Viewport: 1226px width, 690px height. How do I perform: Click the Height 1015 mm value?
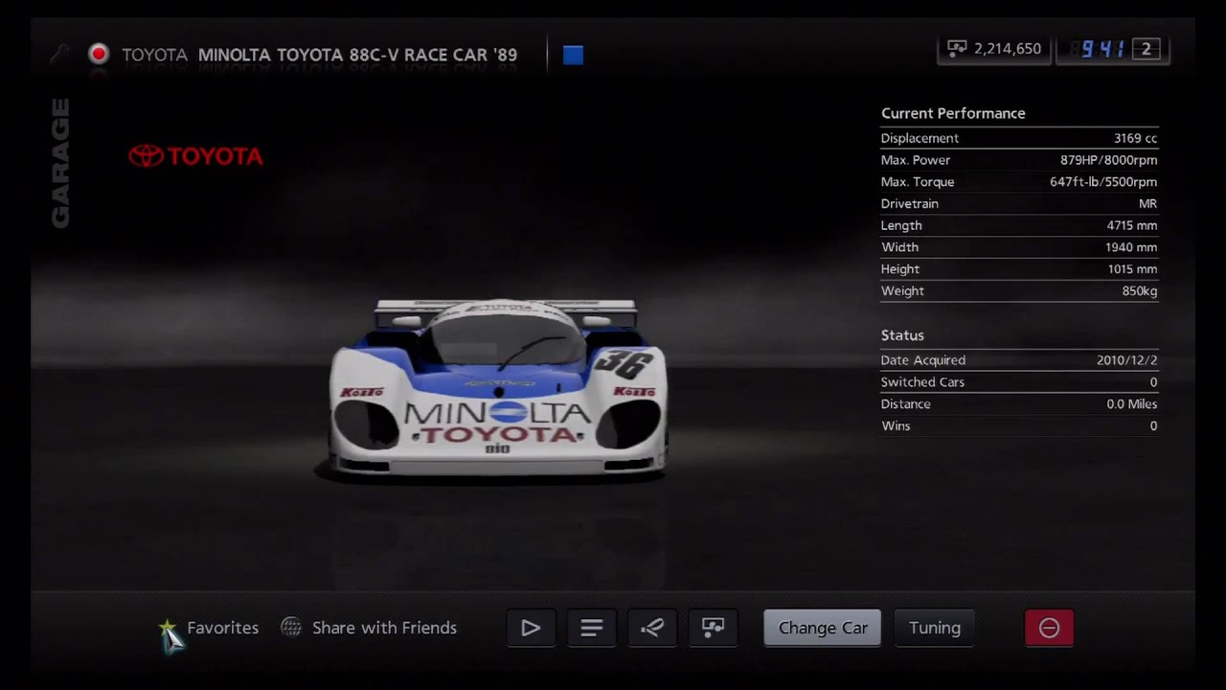pos(1132,269)
